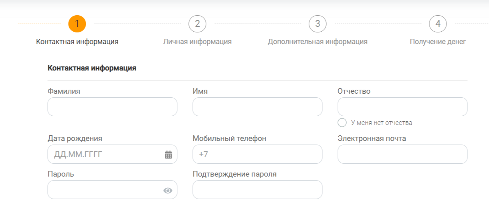Viewport: 489px width, 207px height.
Task: Click the Электронная почта input
Action: (x=402, y=154)
